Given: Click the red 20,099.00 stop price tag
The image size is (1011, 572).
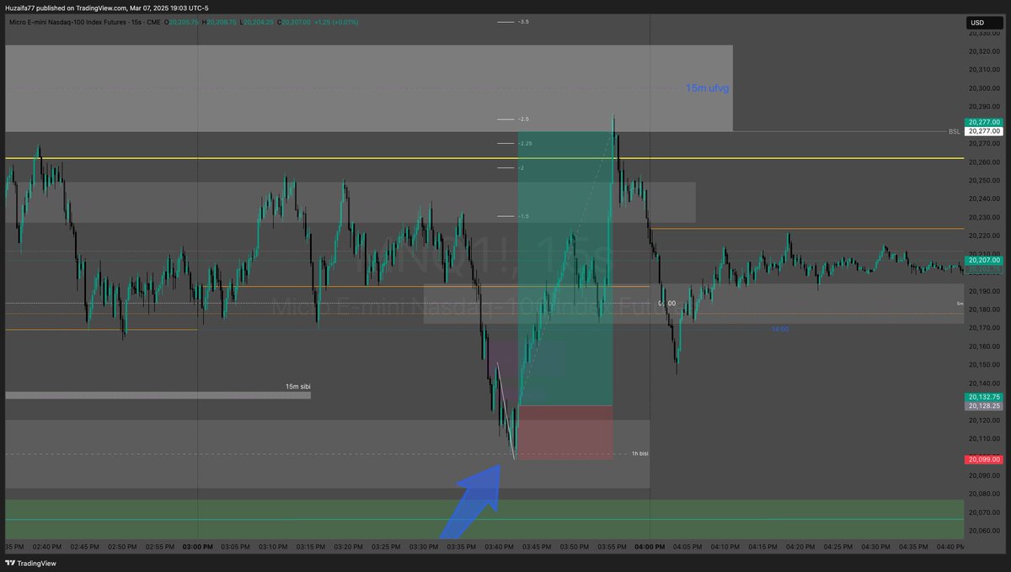Looking at the screenshot, I should click(x=984, y=460).
